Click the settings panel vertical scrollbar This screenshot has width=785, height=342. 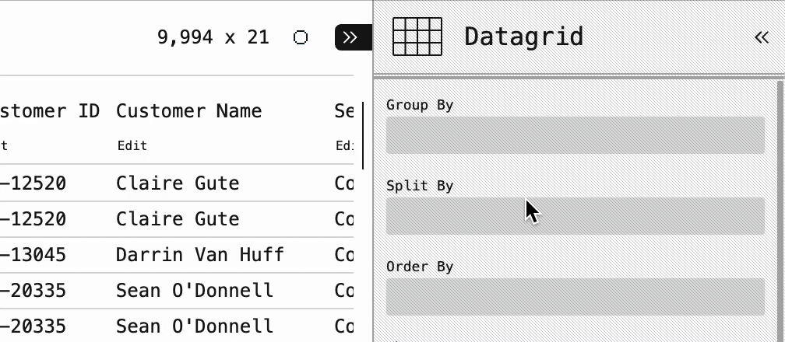[780, 210]
